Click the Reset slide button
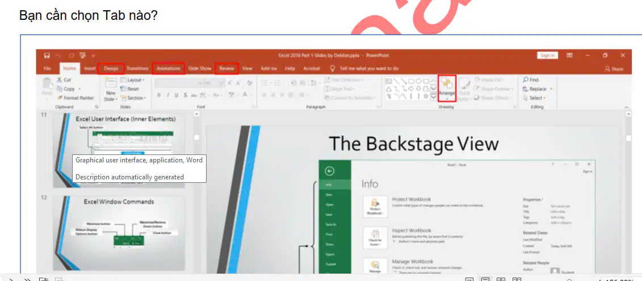The height and width of the screenshot is (281, 642). (130, 89)
